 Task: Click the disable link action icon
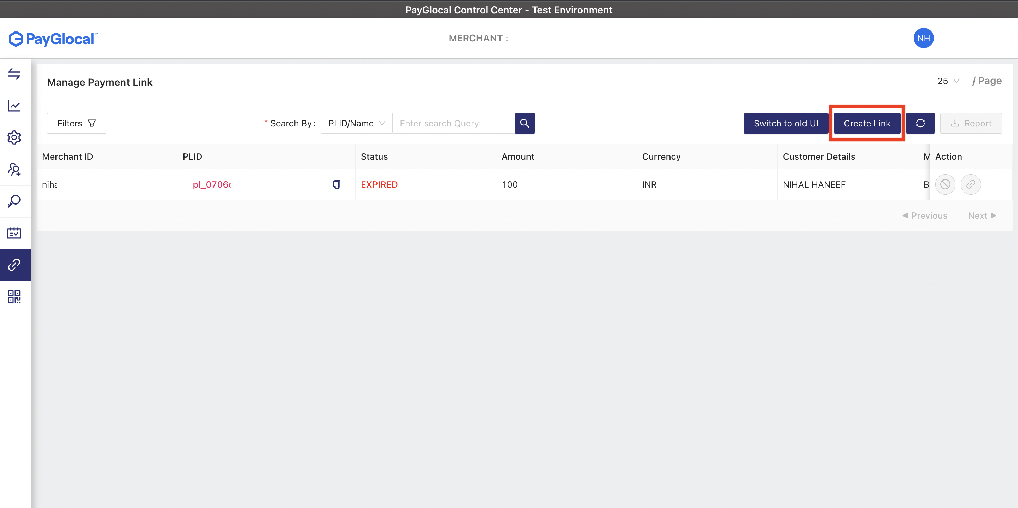(x=945, y=184)
